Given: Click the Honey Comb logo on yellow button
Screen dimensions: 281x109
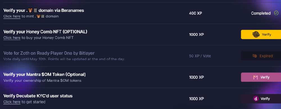Looking at the screenshot, I should point(256,35).
